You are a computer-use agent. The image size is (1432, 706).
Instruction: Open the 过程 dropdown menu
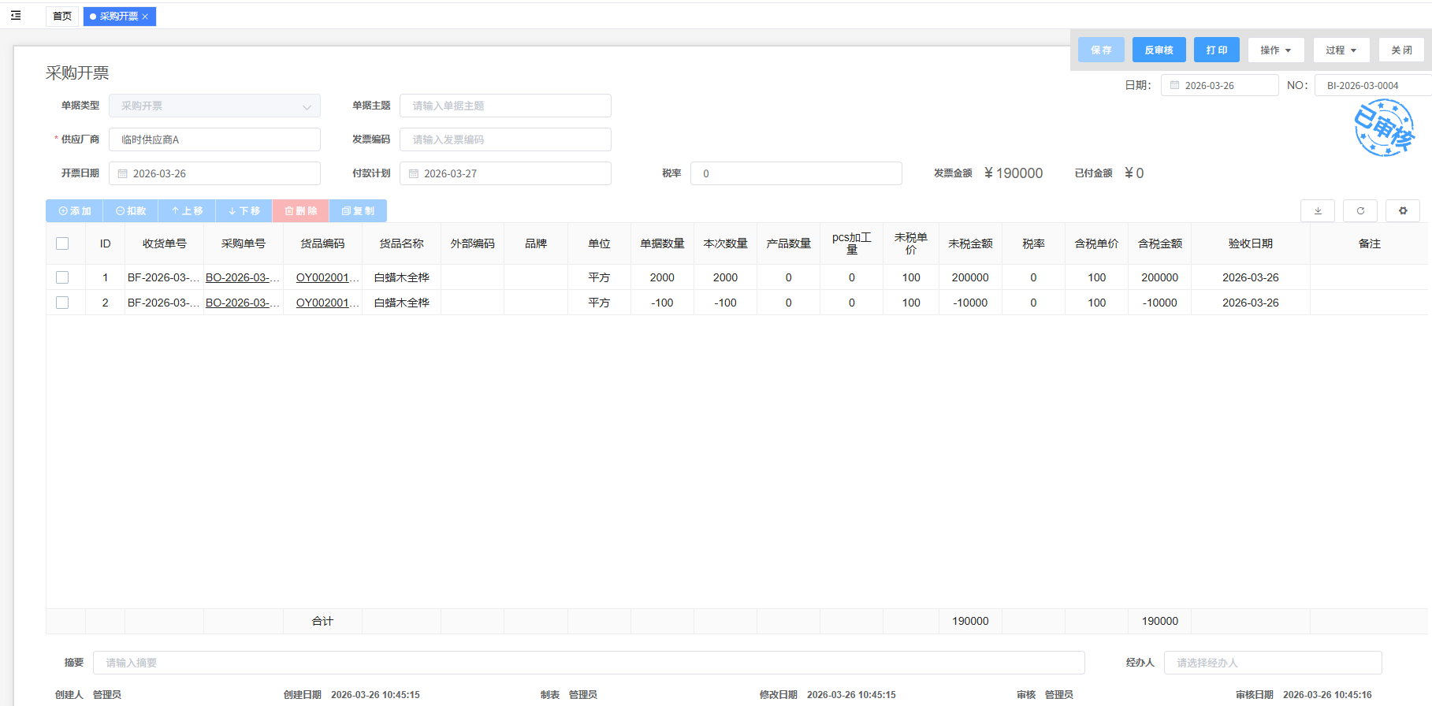[1341, 50]
